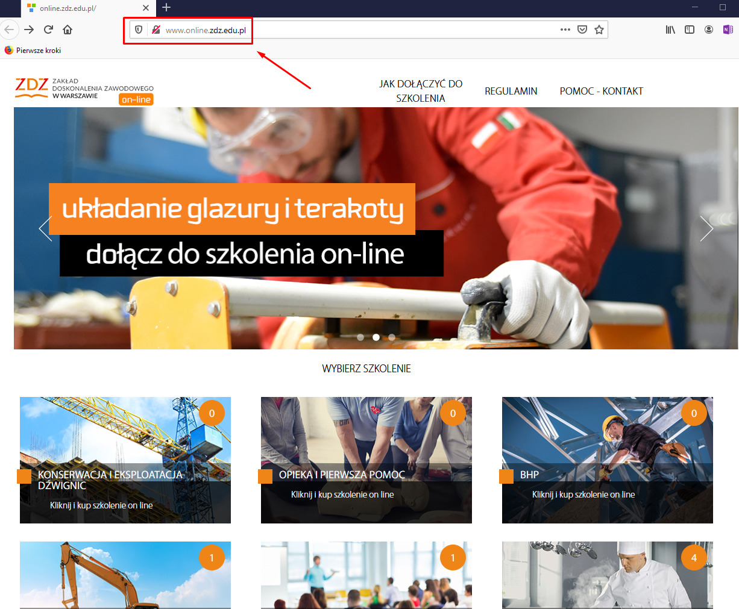Open the browser home page
Viewport: 739px width, 609px height.
tap(68, 30)
